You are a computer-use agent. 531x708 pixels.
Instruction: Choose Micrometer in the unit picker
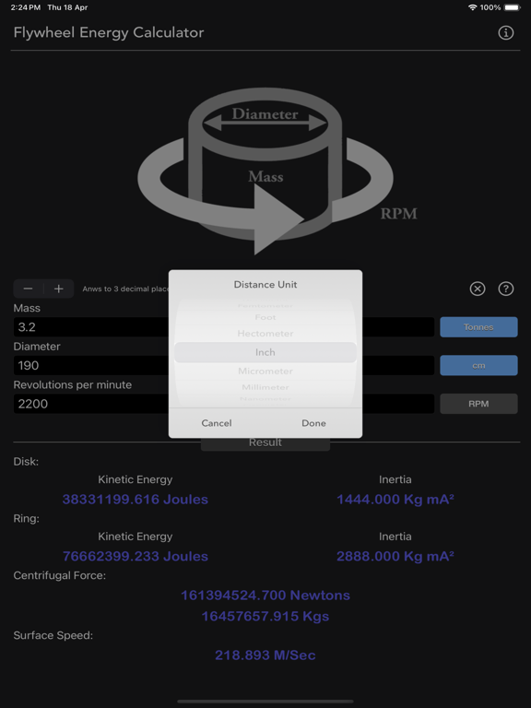265,372
